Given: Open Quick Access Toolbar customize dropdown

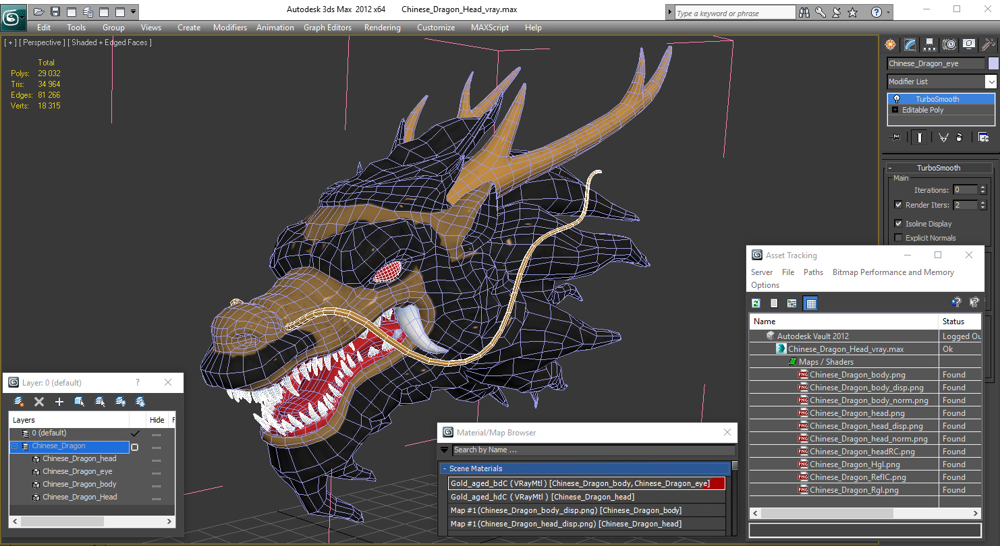Looking at the screenshot, I should click(134, 11).
